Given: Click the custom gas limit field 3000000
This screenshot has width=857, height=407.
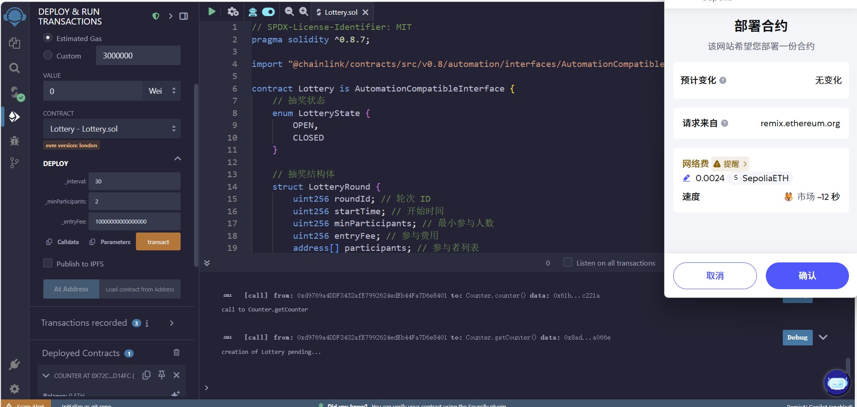Looking at the screenshot, I should pos(138,55).
